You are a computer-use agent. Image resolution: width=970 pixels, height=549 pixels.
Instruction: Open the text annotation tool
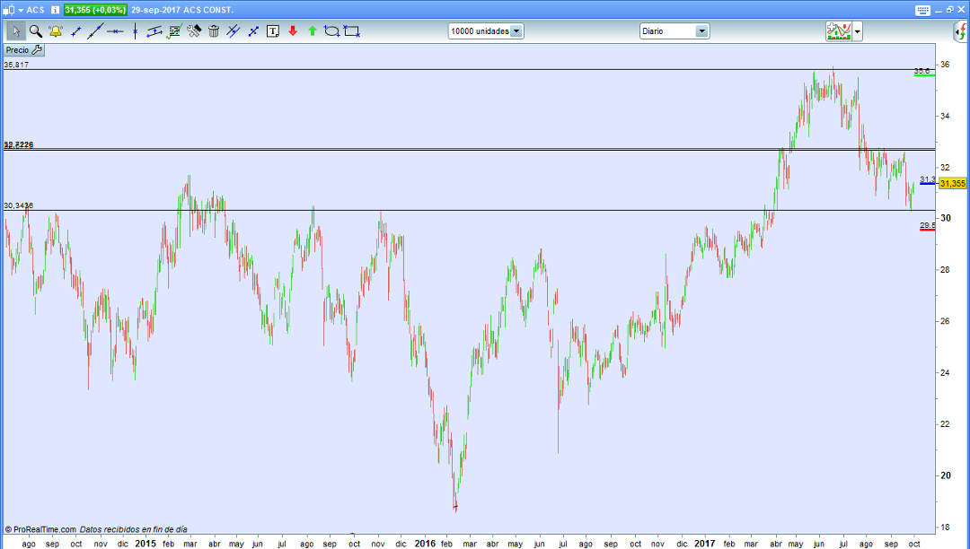(x=273, y=30)
